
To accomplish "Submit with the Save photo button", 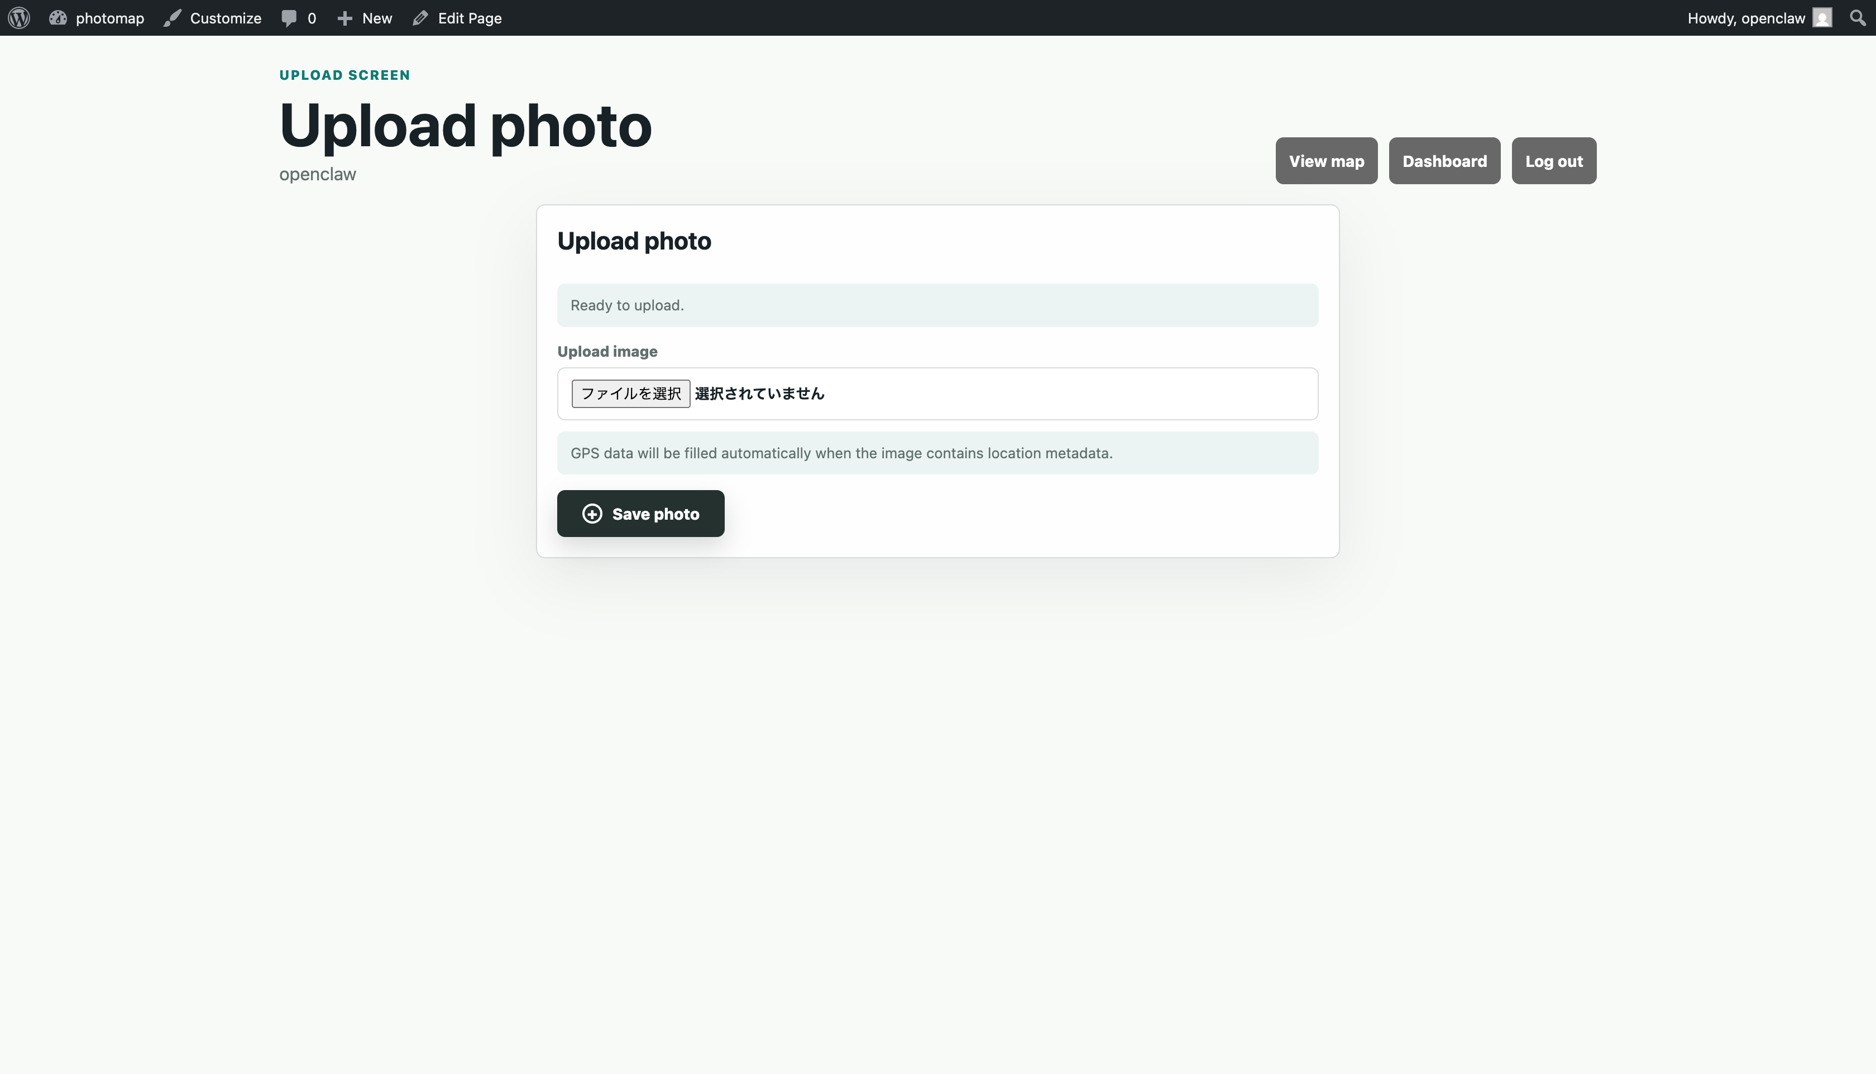I will (640, 514).
